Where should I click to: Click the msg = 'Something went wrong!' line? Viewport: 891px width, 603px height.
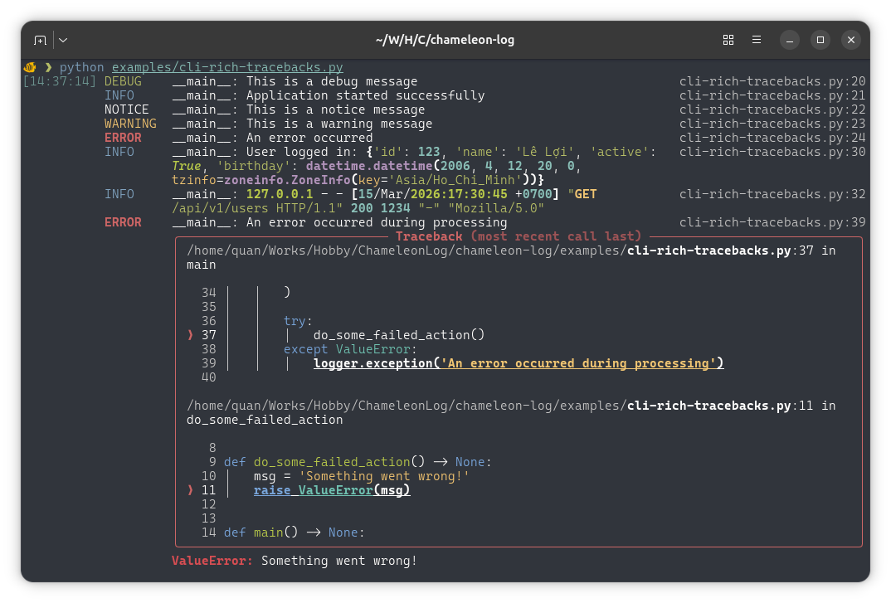click(362, 476)
